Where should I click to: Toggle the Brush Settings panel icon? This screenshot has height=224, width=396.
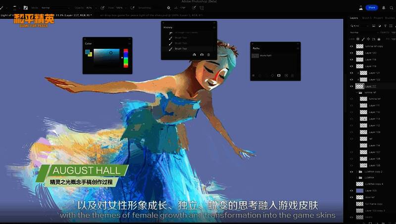pos(26,8)
